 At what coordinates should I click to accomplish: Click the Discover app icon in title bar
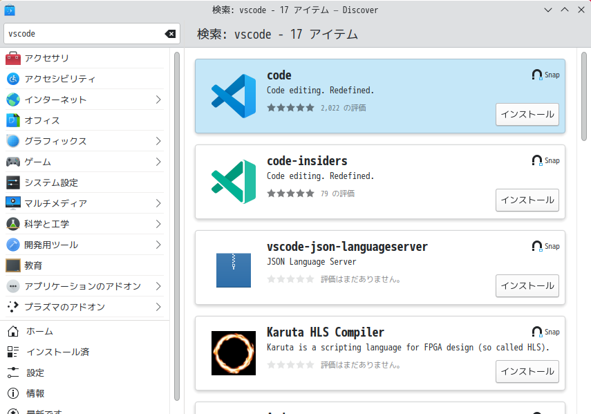click(10, 10)
